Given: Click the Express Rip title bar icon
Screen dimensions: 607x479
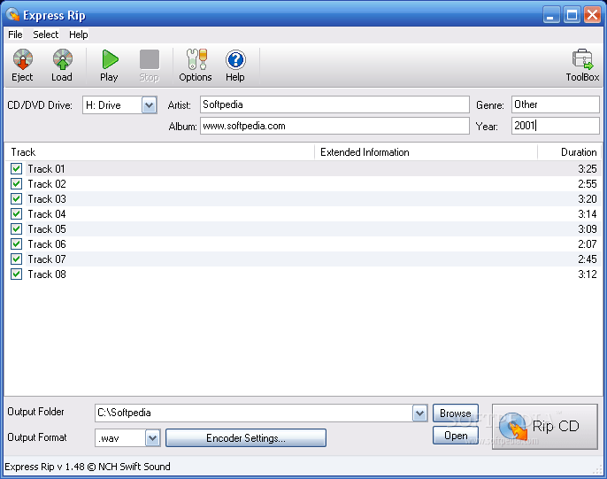Looking at the screenshot, I should click(x=12, y=14).
